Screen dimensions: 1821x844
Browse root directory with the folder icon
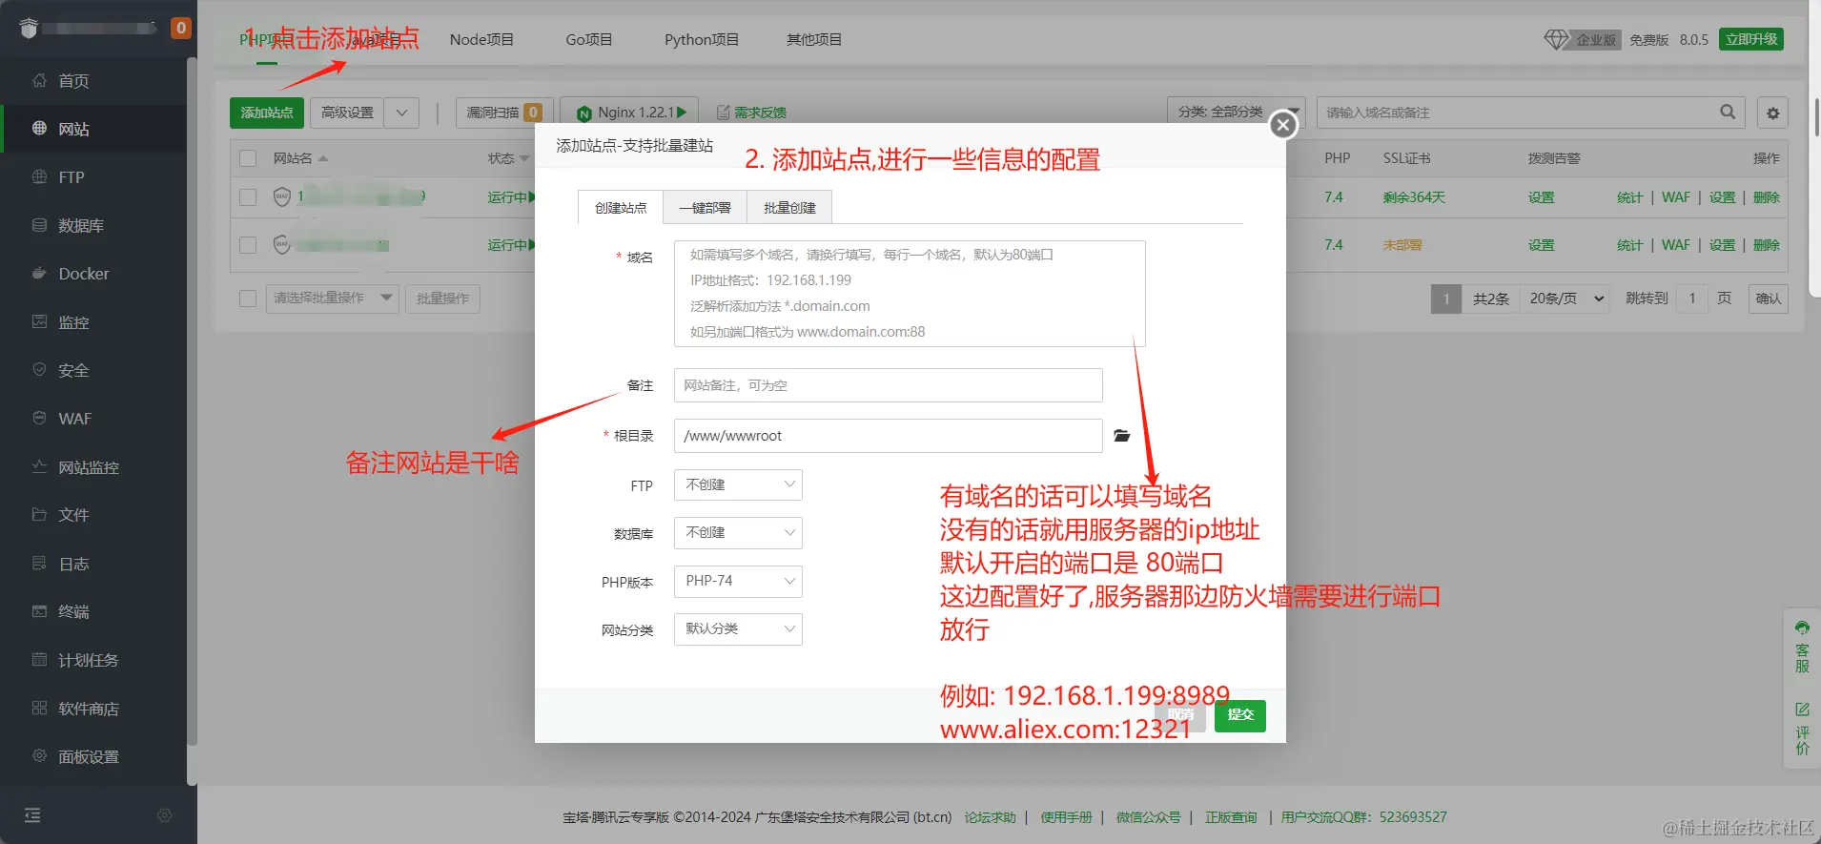(x=1122, y=436)
